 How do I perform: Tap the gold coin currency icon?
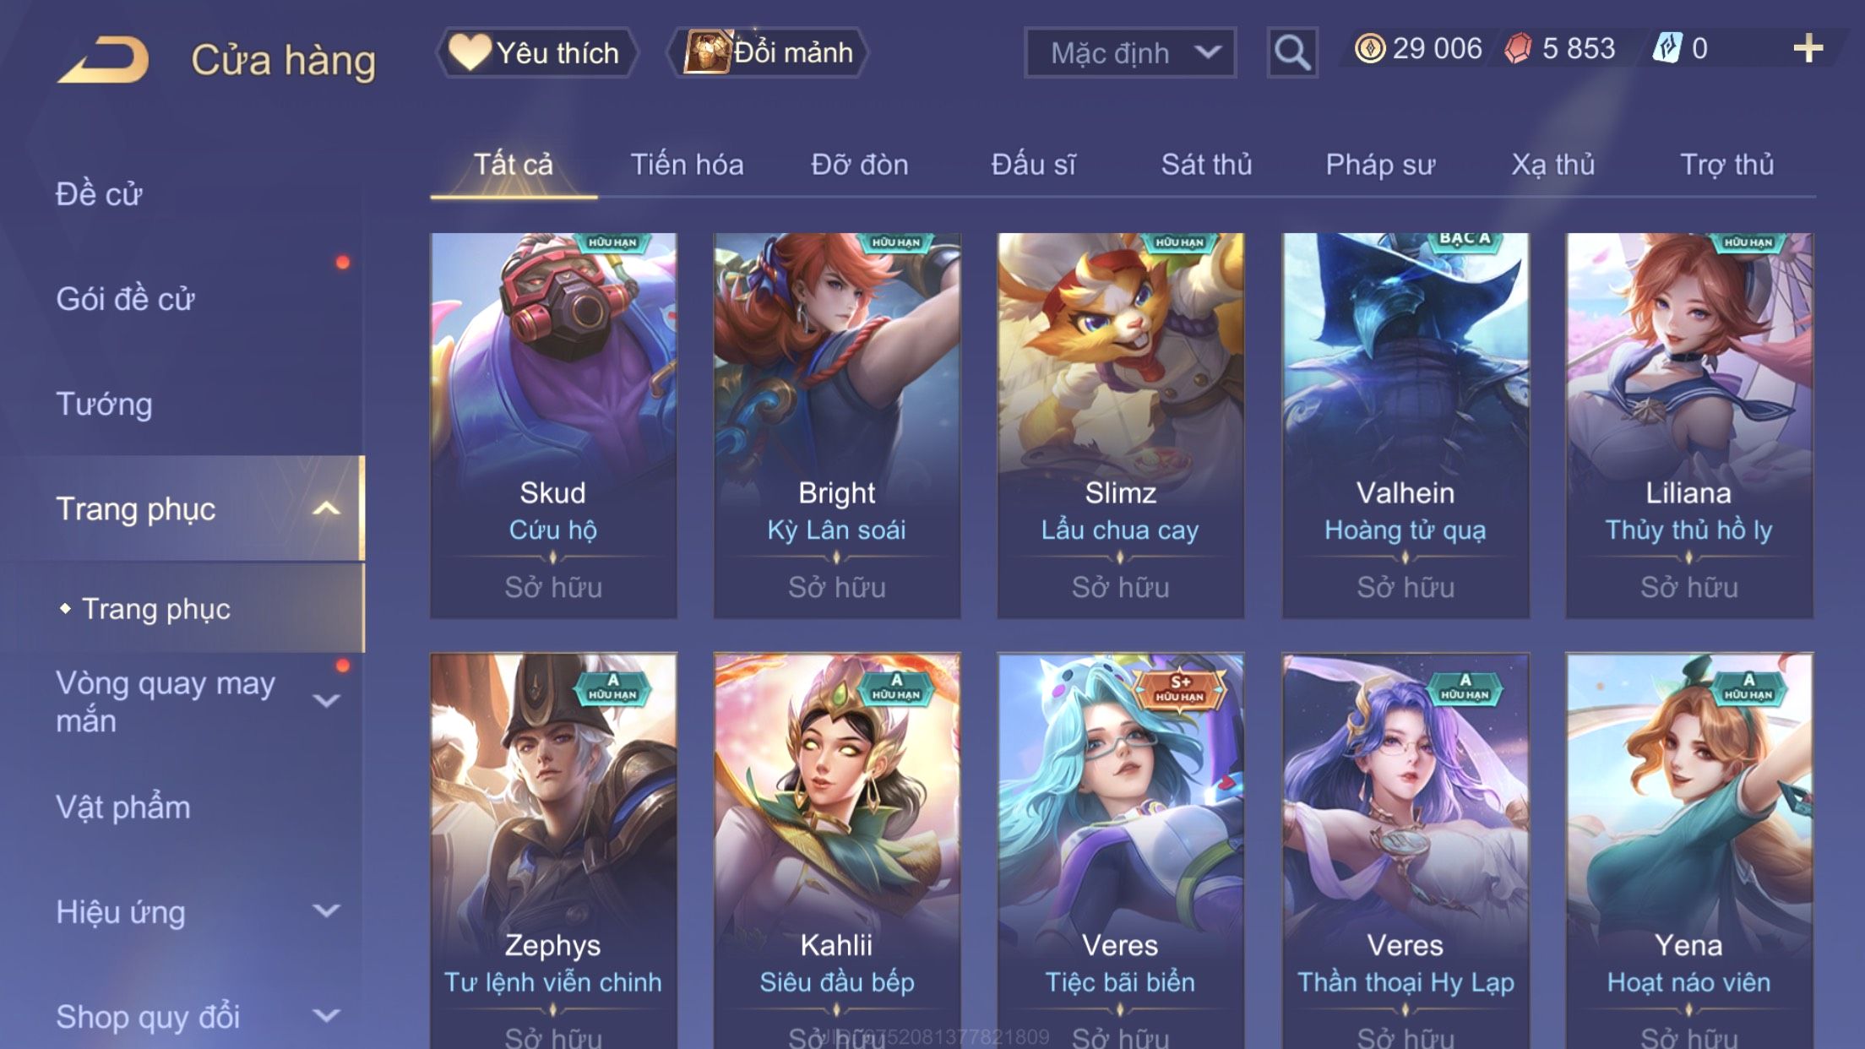pos(1369,48)
